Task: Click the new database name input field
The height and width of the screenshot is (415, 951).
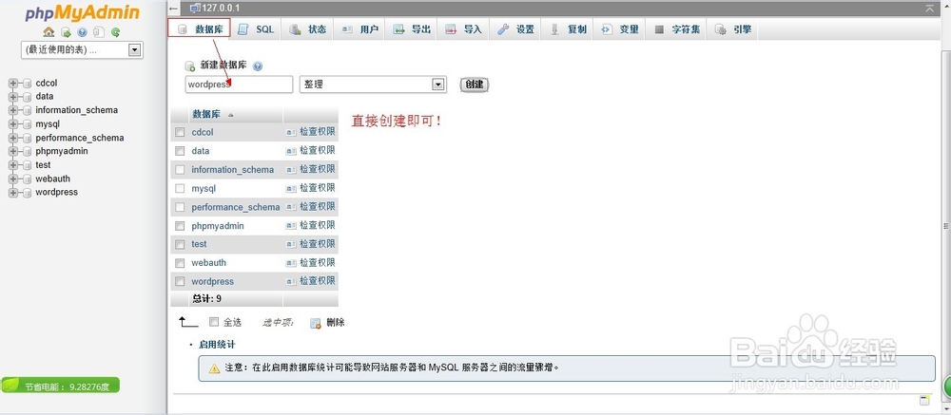Action: point(239,85)
